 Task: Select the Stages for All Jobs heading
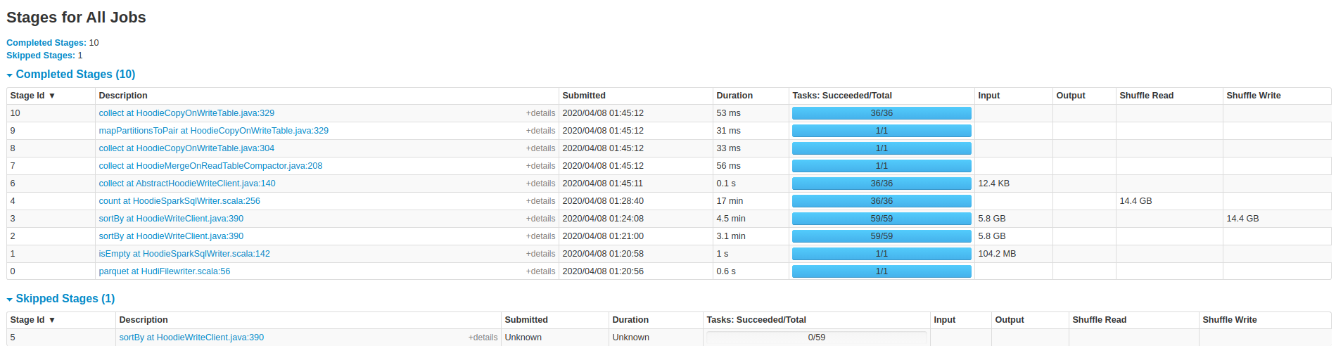76,18
